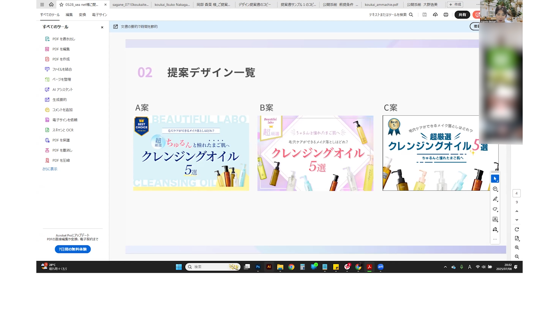
Task: Open the 編集 menu tab
Action: point(69,15)
